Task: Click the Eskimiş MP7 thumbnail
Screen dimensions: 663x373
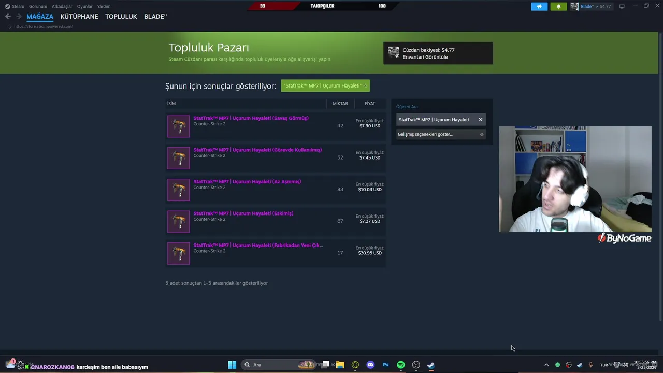Action: click(178, 222)
